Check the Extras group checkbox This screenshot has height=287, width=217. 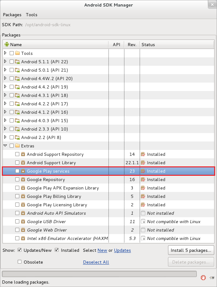[12, 146]
